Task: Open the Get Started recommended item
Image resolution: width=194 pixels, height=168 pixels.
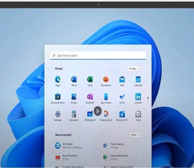Action: tap(69, 145)
